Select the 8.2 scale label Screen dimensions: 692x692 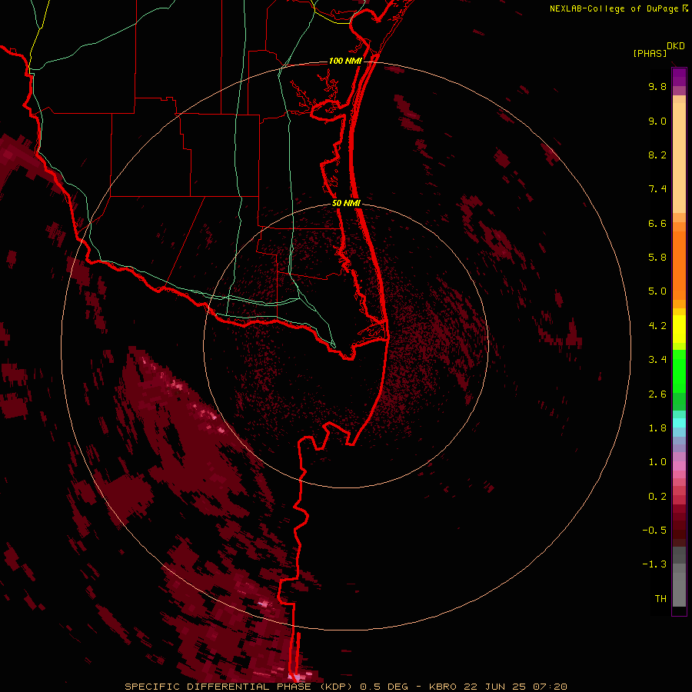(x=657, y=155)
